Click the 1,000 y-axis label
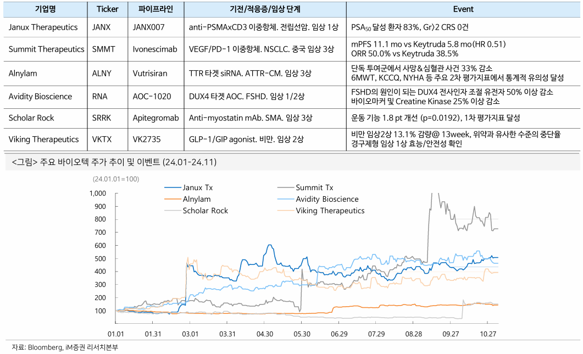 (97, 193)
